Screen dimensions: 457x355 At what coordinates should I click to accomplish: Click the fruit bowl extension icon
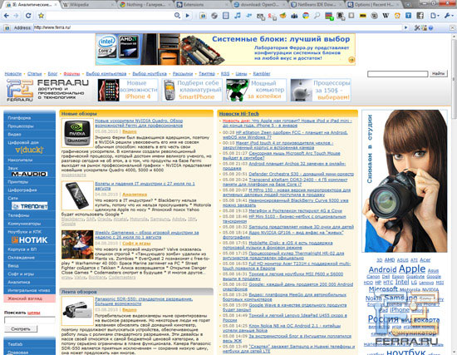tap(283, 16)
